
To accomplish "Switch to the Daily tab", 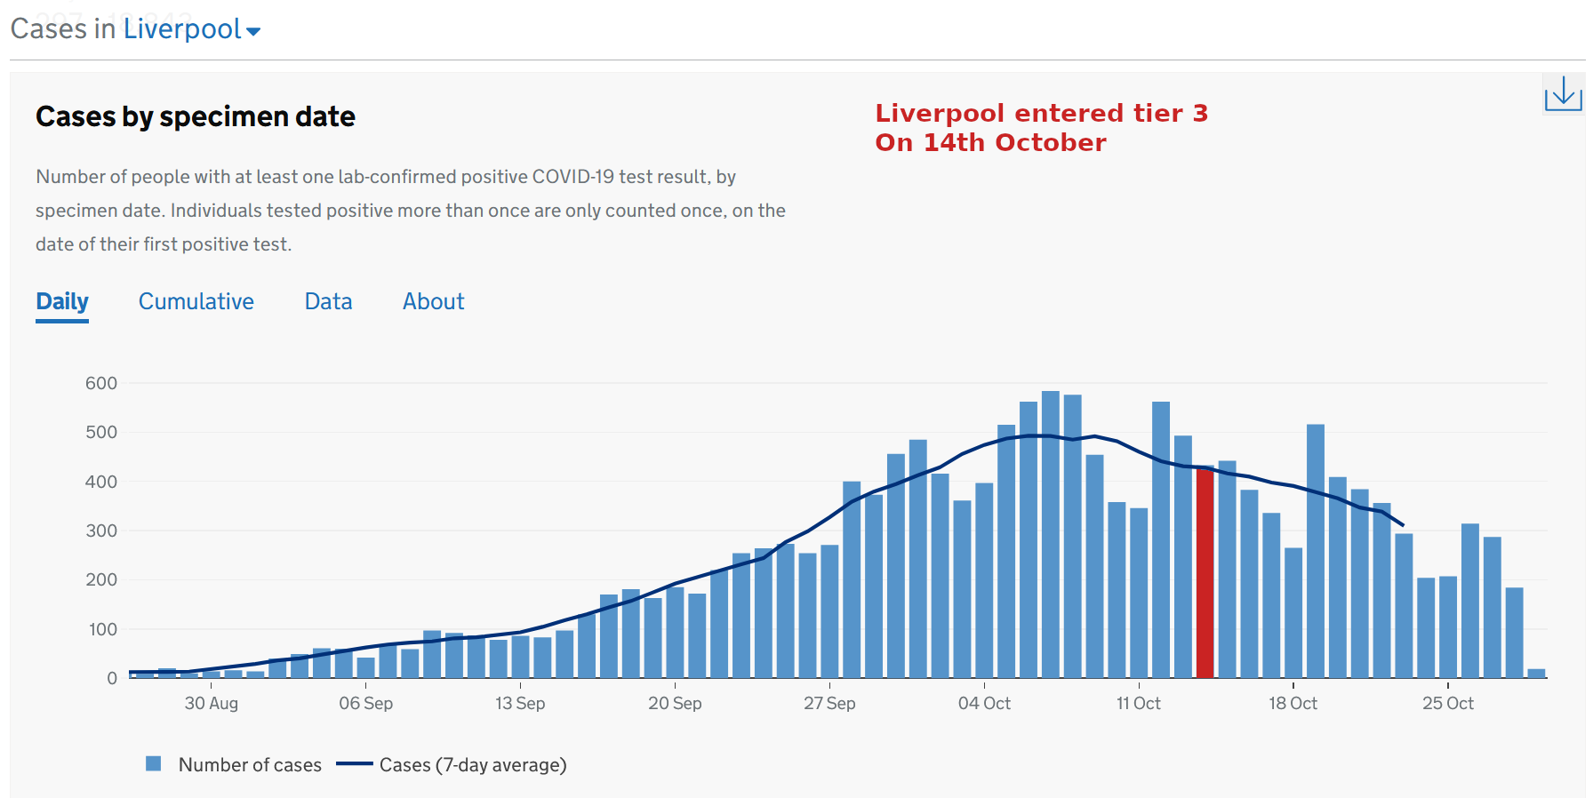I will point(62,302).
